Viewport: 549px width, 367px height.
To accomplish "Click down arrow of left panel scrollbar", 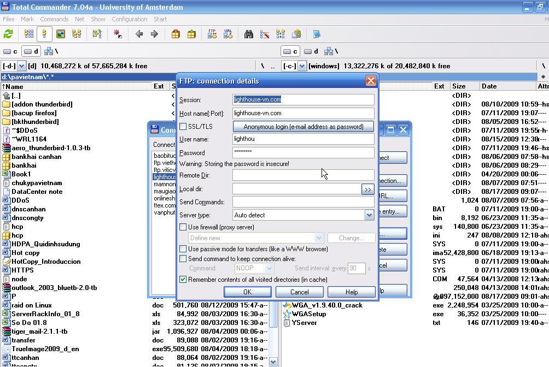I will pyautogui.click(x=273, y=362).
